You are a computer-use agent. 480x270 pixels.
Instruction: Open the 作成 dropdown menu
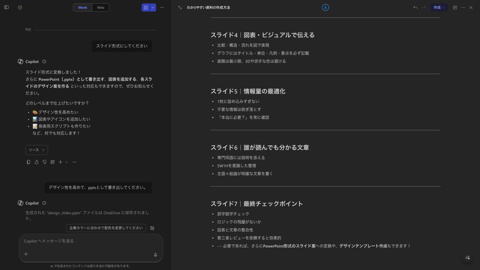(439, 7)
